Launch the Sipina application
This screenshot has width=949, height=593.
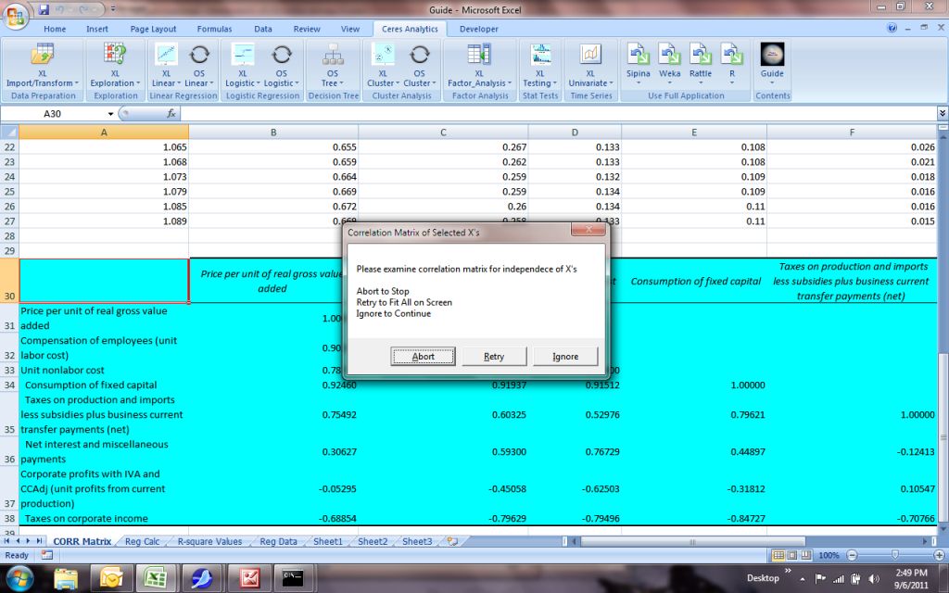(638, 63)
